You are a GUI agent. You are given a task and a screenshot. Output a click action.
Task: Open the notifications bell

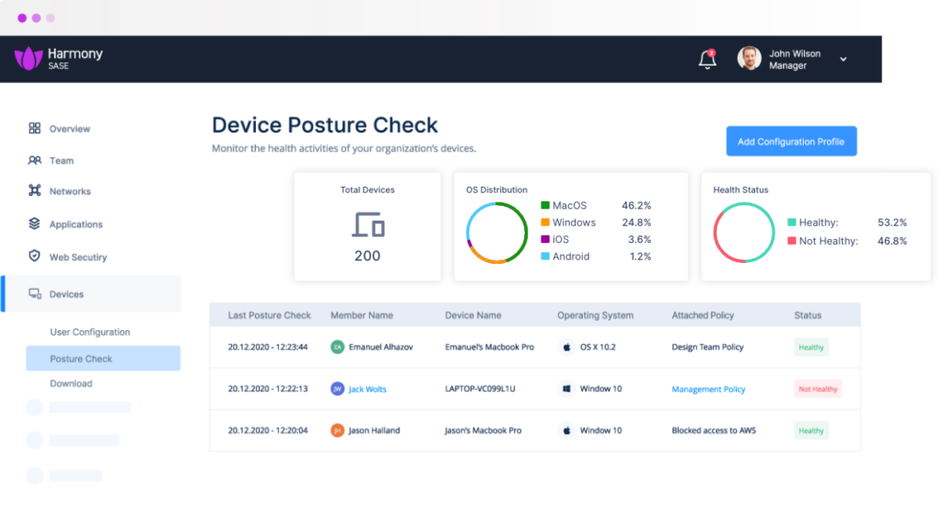707,60
